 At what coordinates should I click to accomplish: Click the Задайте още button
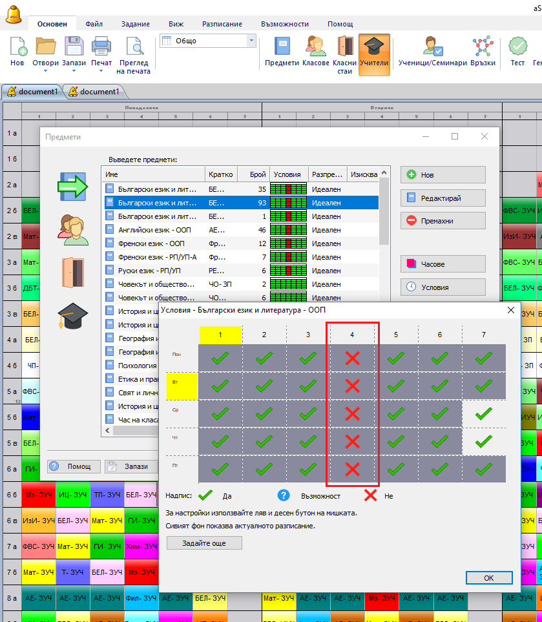[204, 543]
